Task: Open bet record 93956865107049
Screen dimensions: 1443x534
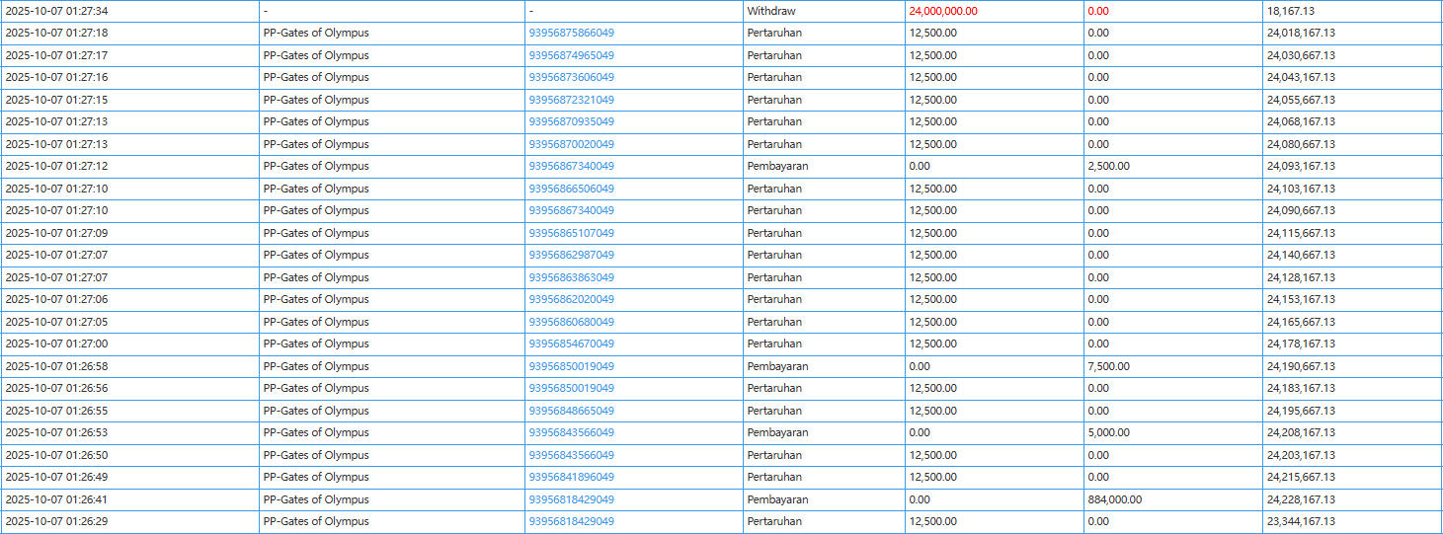Action: [571, 233]
